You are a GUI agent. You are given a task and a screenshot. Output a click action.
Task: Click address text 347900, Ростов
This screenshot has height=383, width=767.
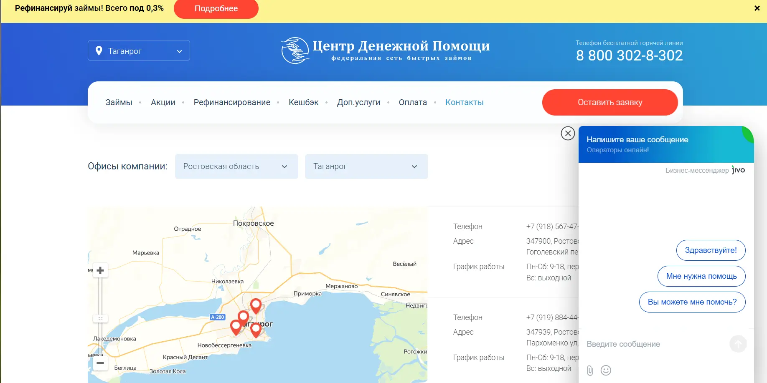point(552,241)
